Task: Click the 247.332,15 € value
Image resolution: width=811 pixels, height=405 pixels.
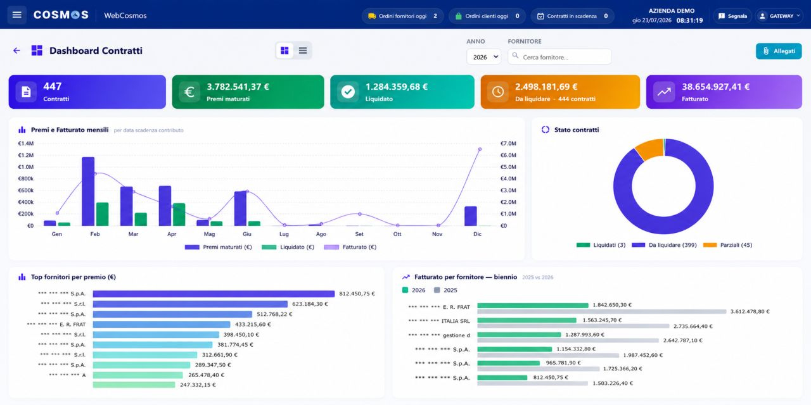Action: point(198,385)
